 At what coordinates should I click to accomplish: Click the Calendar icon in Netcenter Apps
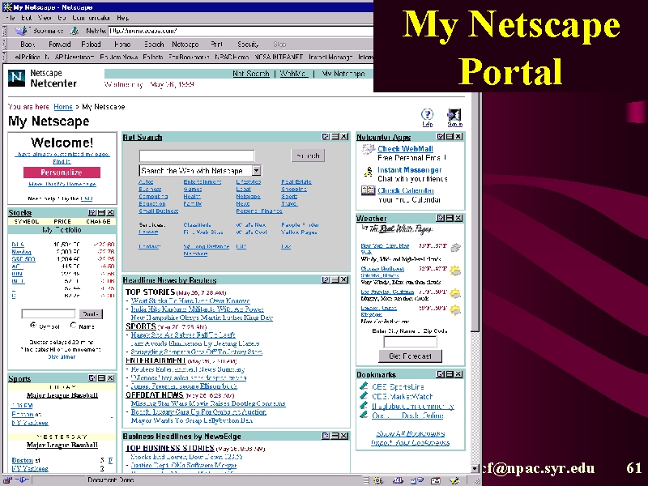[x=368, y=190]
